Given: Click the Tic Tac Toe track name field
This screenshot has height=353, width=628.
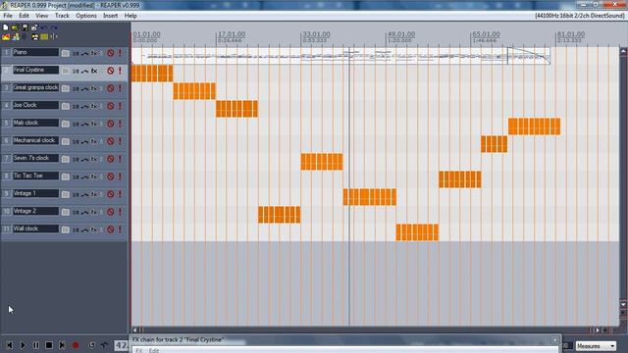Looking at the screenshot, I should coord(35,176).
